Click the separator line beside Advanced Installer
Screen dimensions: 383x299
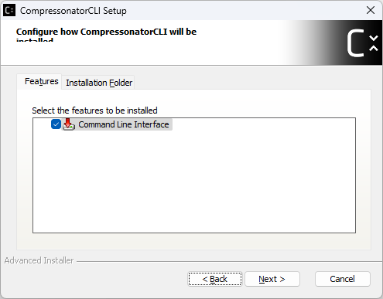(230, 262)
